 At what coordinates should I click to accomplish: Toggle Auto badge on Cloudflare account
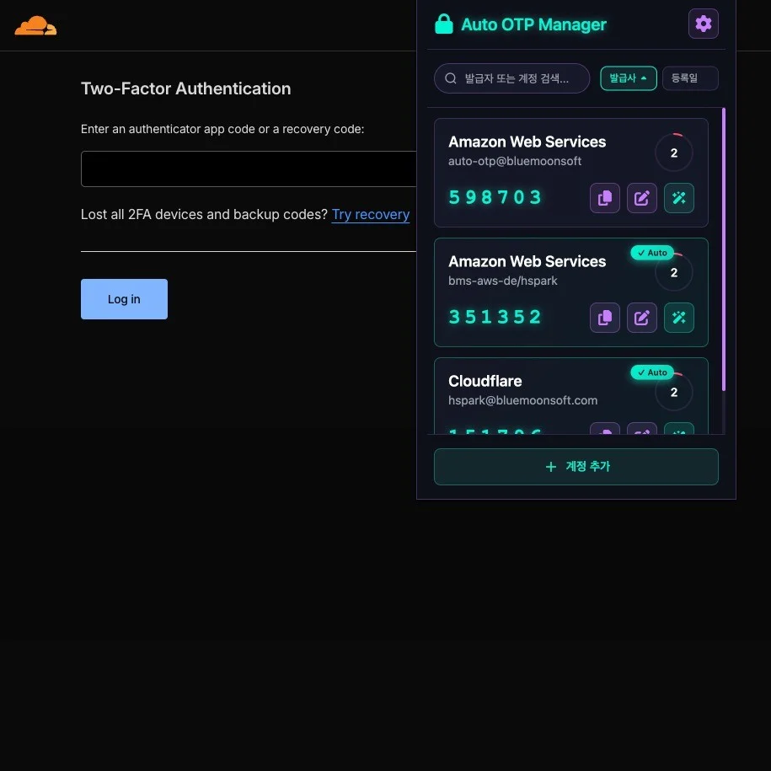point(652,372)
